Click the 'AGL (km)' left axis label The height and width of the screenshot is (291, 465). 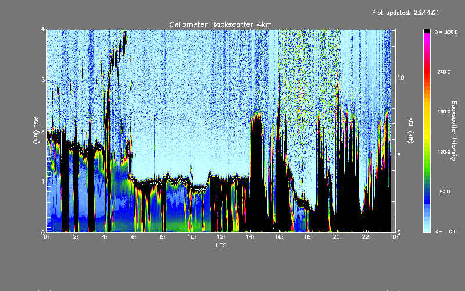(37, 130)
